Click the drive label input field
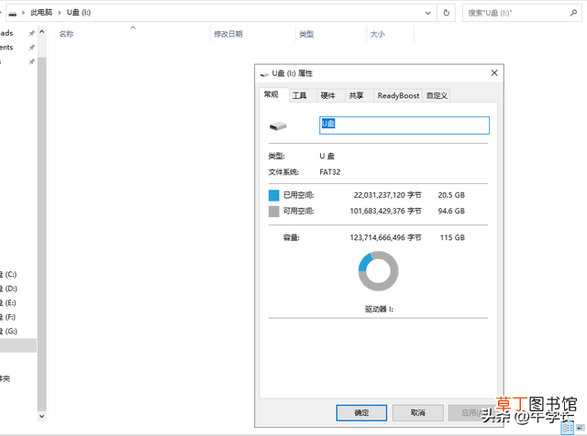This screenshot has height=436, width=587. [x=404, y=125]
